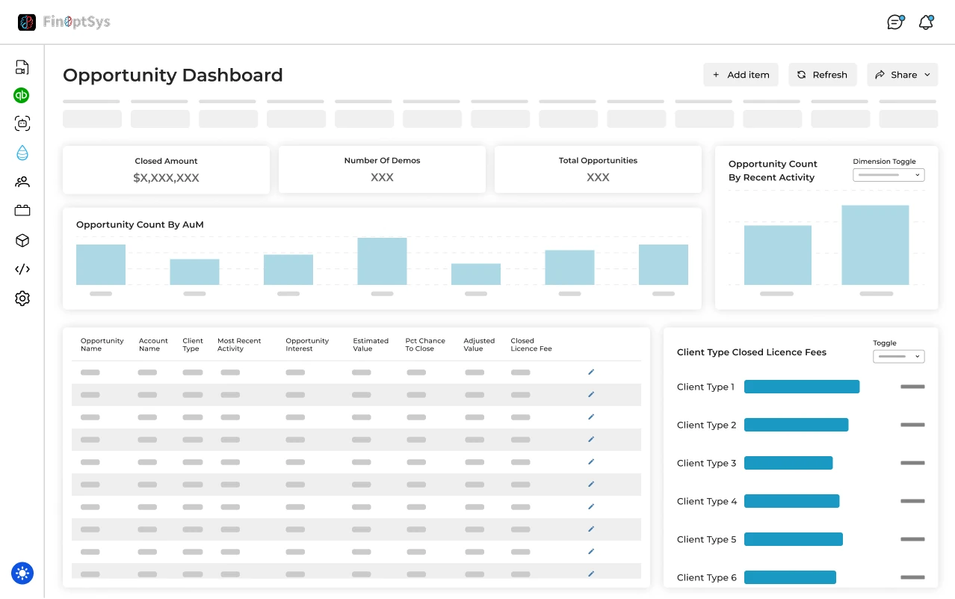Click the Opportunity Interest column header
Viewport: 955px width, 599px height.
pos(307,345)
